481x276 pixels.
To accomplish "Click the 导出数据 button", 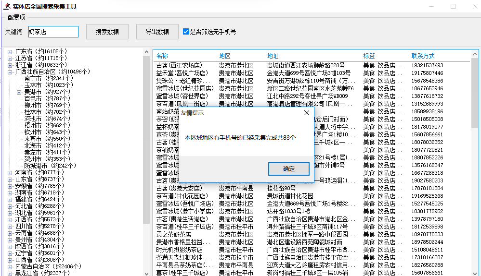I will coord(157,32).
